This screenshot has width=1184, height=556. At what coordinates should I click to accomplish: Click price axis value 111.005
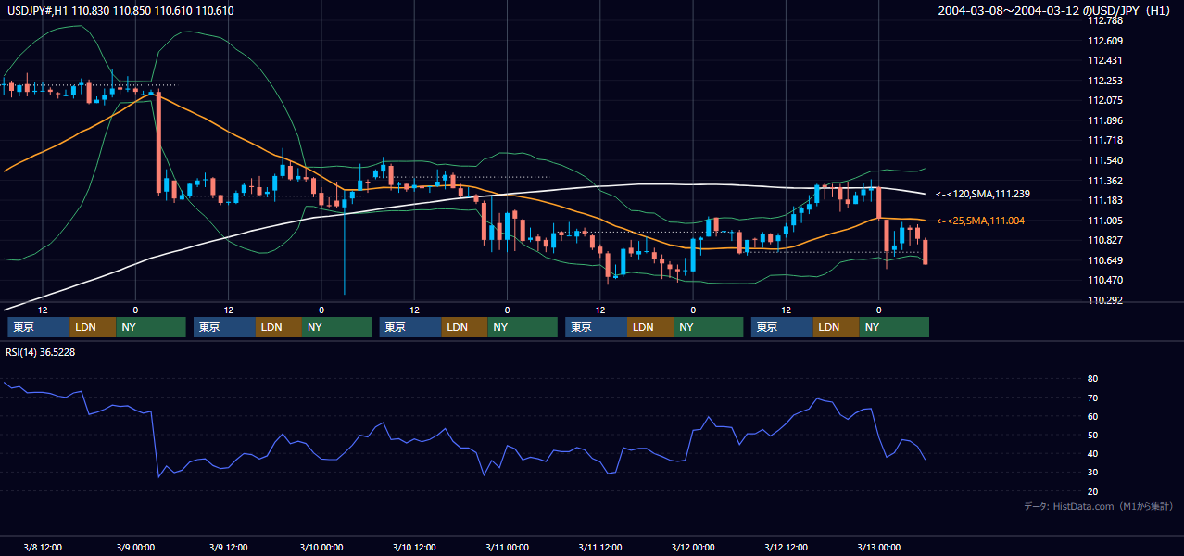click(x=1105, y=221)
